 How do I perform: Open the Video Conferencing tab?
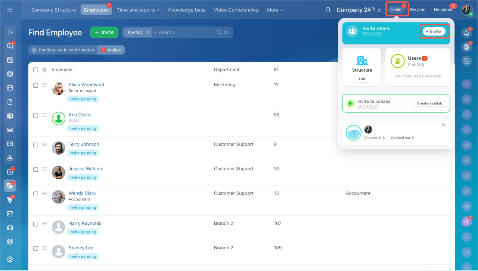pos(236,10)
